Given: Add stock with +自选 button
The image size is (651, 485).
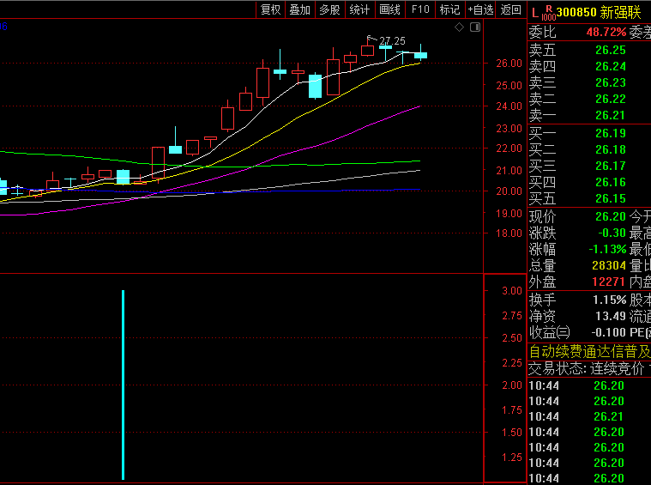Looking at the screenshot, I should (480, 9).
